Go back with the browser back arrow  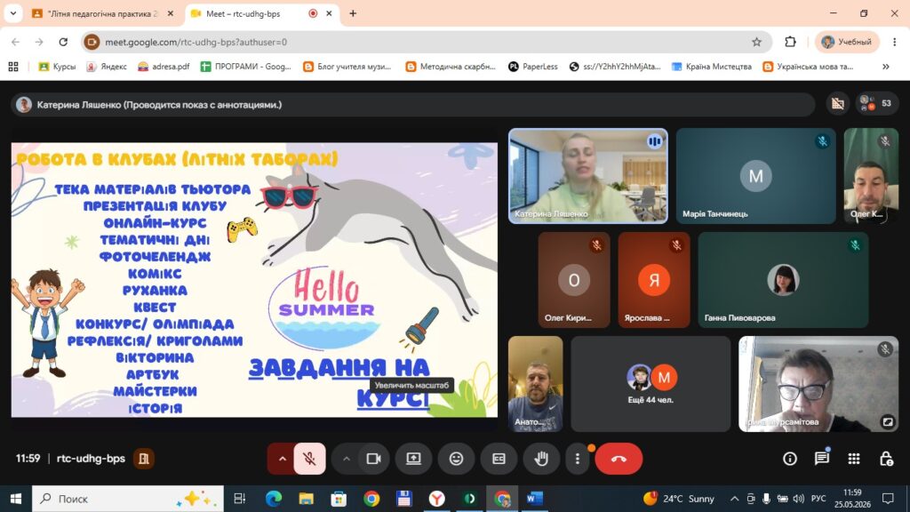16,42
